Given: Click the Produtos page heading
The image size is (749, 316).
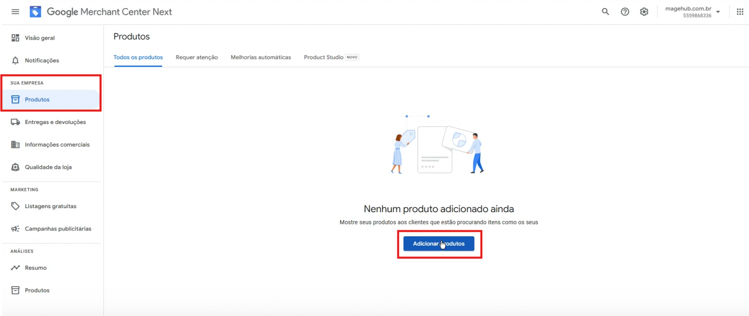Looking at the screenshot, I should coord(132,37).
